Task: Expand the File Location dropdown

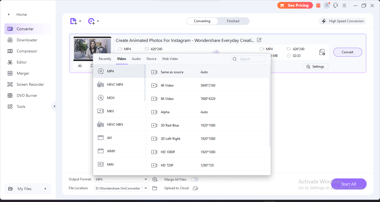Action: (145, 188)
